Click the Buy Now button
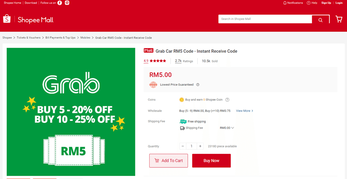The height and width of the screenshot is (179, 347). point(211,161)
